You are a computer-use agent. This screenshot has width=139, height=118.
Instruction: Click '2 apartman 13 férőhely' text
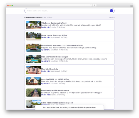coord(58,61)
